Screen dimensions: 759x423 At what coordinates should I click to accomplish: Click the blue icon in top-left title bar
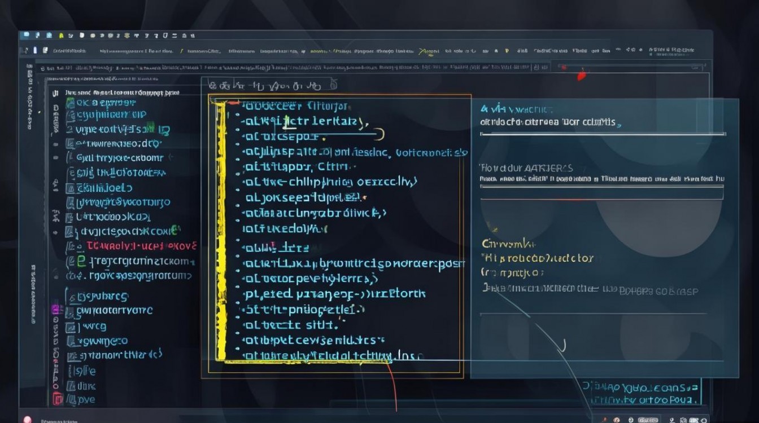click(25, 35)
